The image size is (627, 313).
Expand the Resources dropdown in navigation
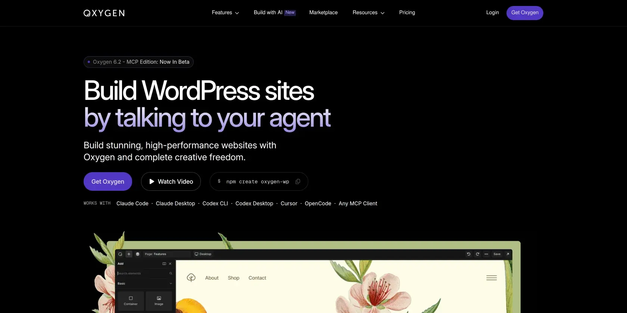(368, 13)
